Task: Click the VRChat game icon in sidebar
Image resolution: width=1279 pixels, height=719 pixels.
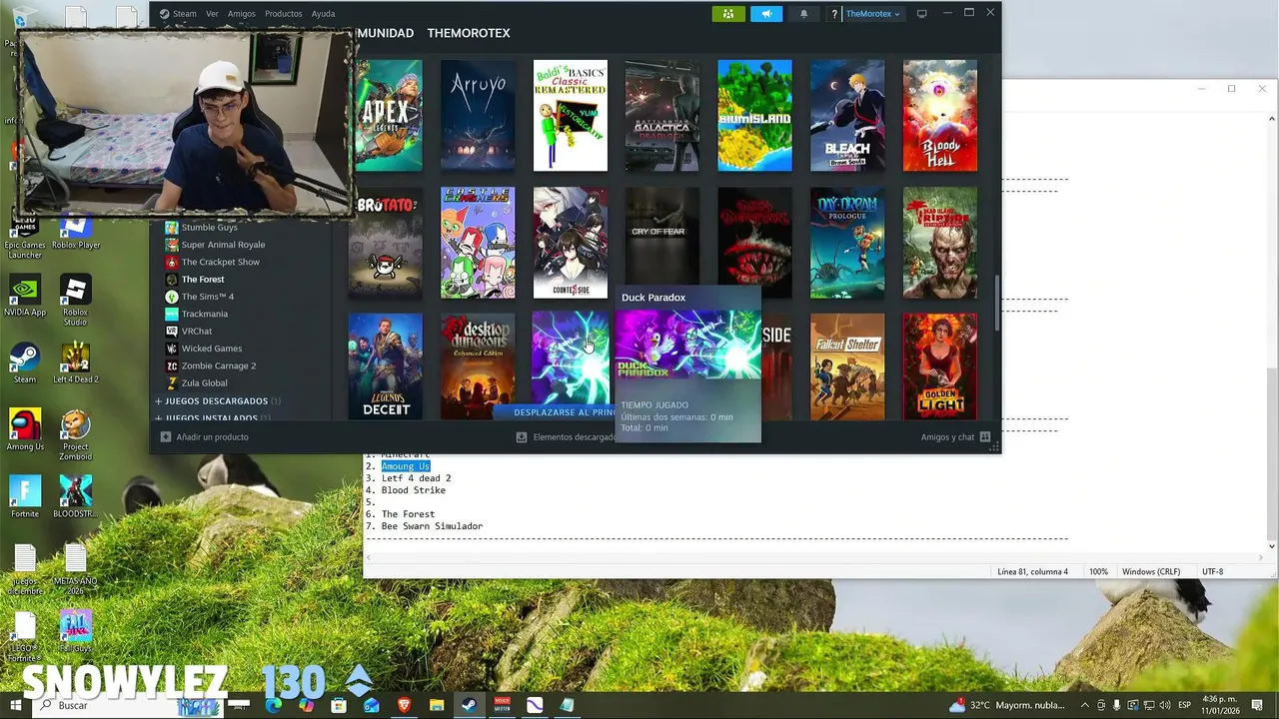Action: (172, 331)
